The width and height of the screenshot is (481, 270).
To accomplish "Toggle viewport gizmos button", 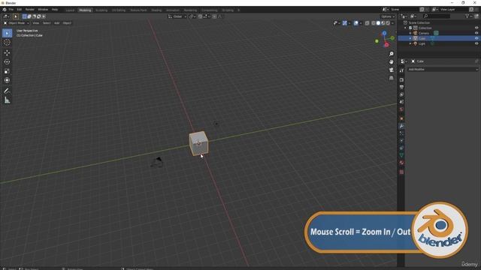I will [x=345, y=23].
